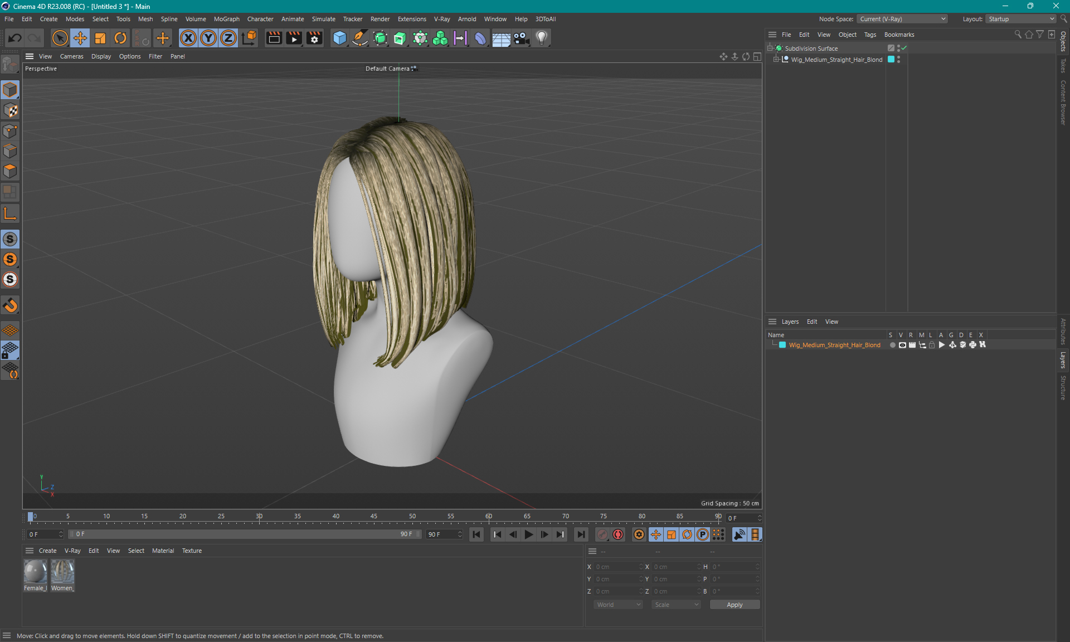The width and height of the screenshot is (1070, 642).
Task: Toggle layer visibility eye in Layers panel
Action: point(902,345)
